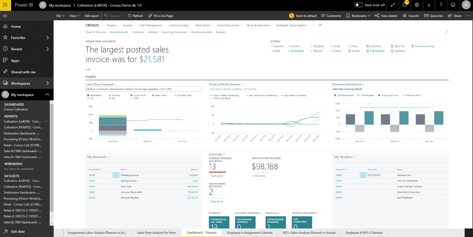Open the Bookmarks dropdown arrow
Screen dimensions: 473x237
point(368,16)
